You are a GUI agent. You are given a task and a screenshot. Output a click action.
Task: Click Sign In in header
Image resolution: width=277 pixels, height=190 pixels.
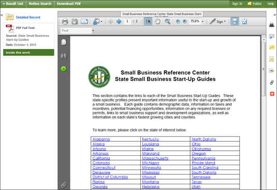click(x=237, y=4)
